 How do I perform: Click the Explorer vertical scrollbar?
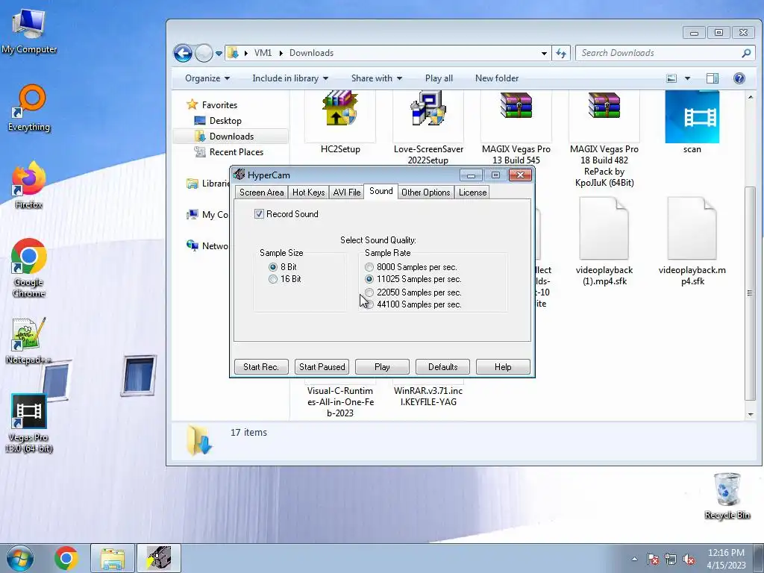pos(751,292)
